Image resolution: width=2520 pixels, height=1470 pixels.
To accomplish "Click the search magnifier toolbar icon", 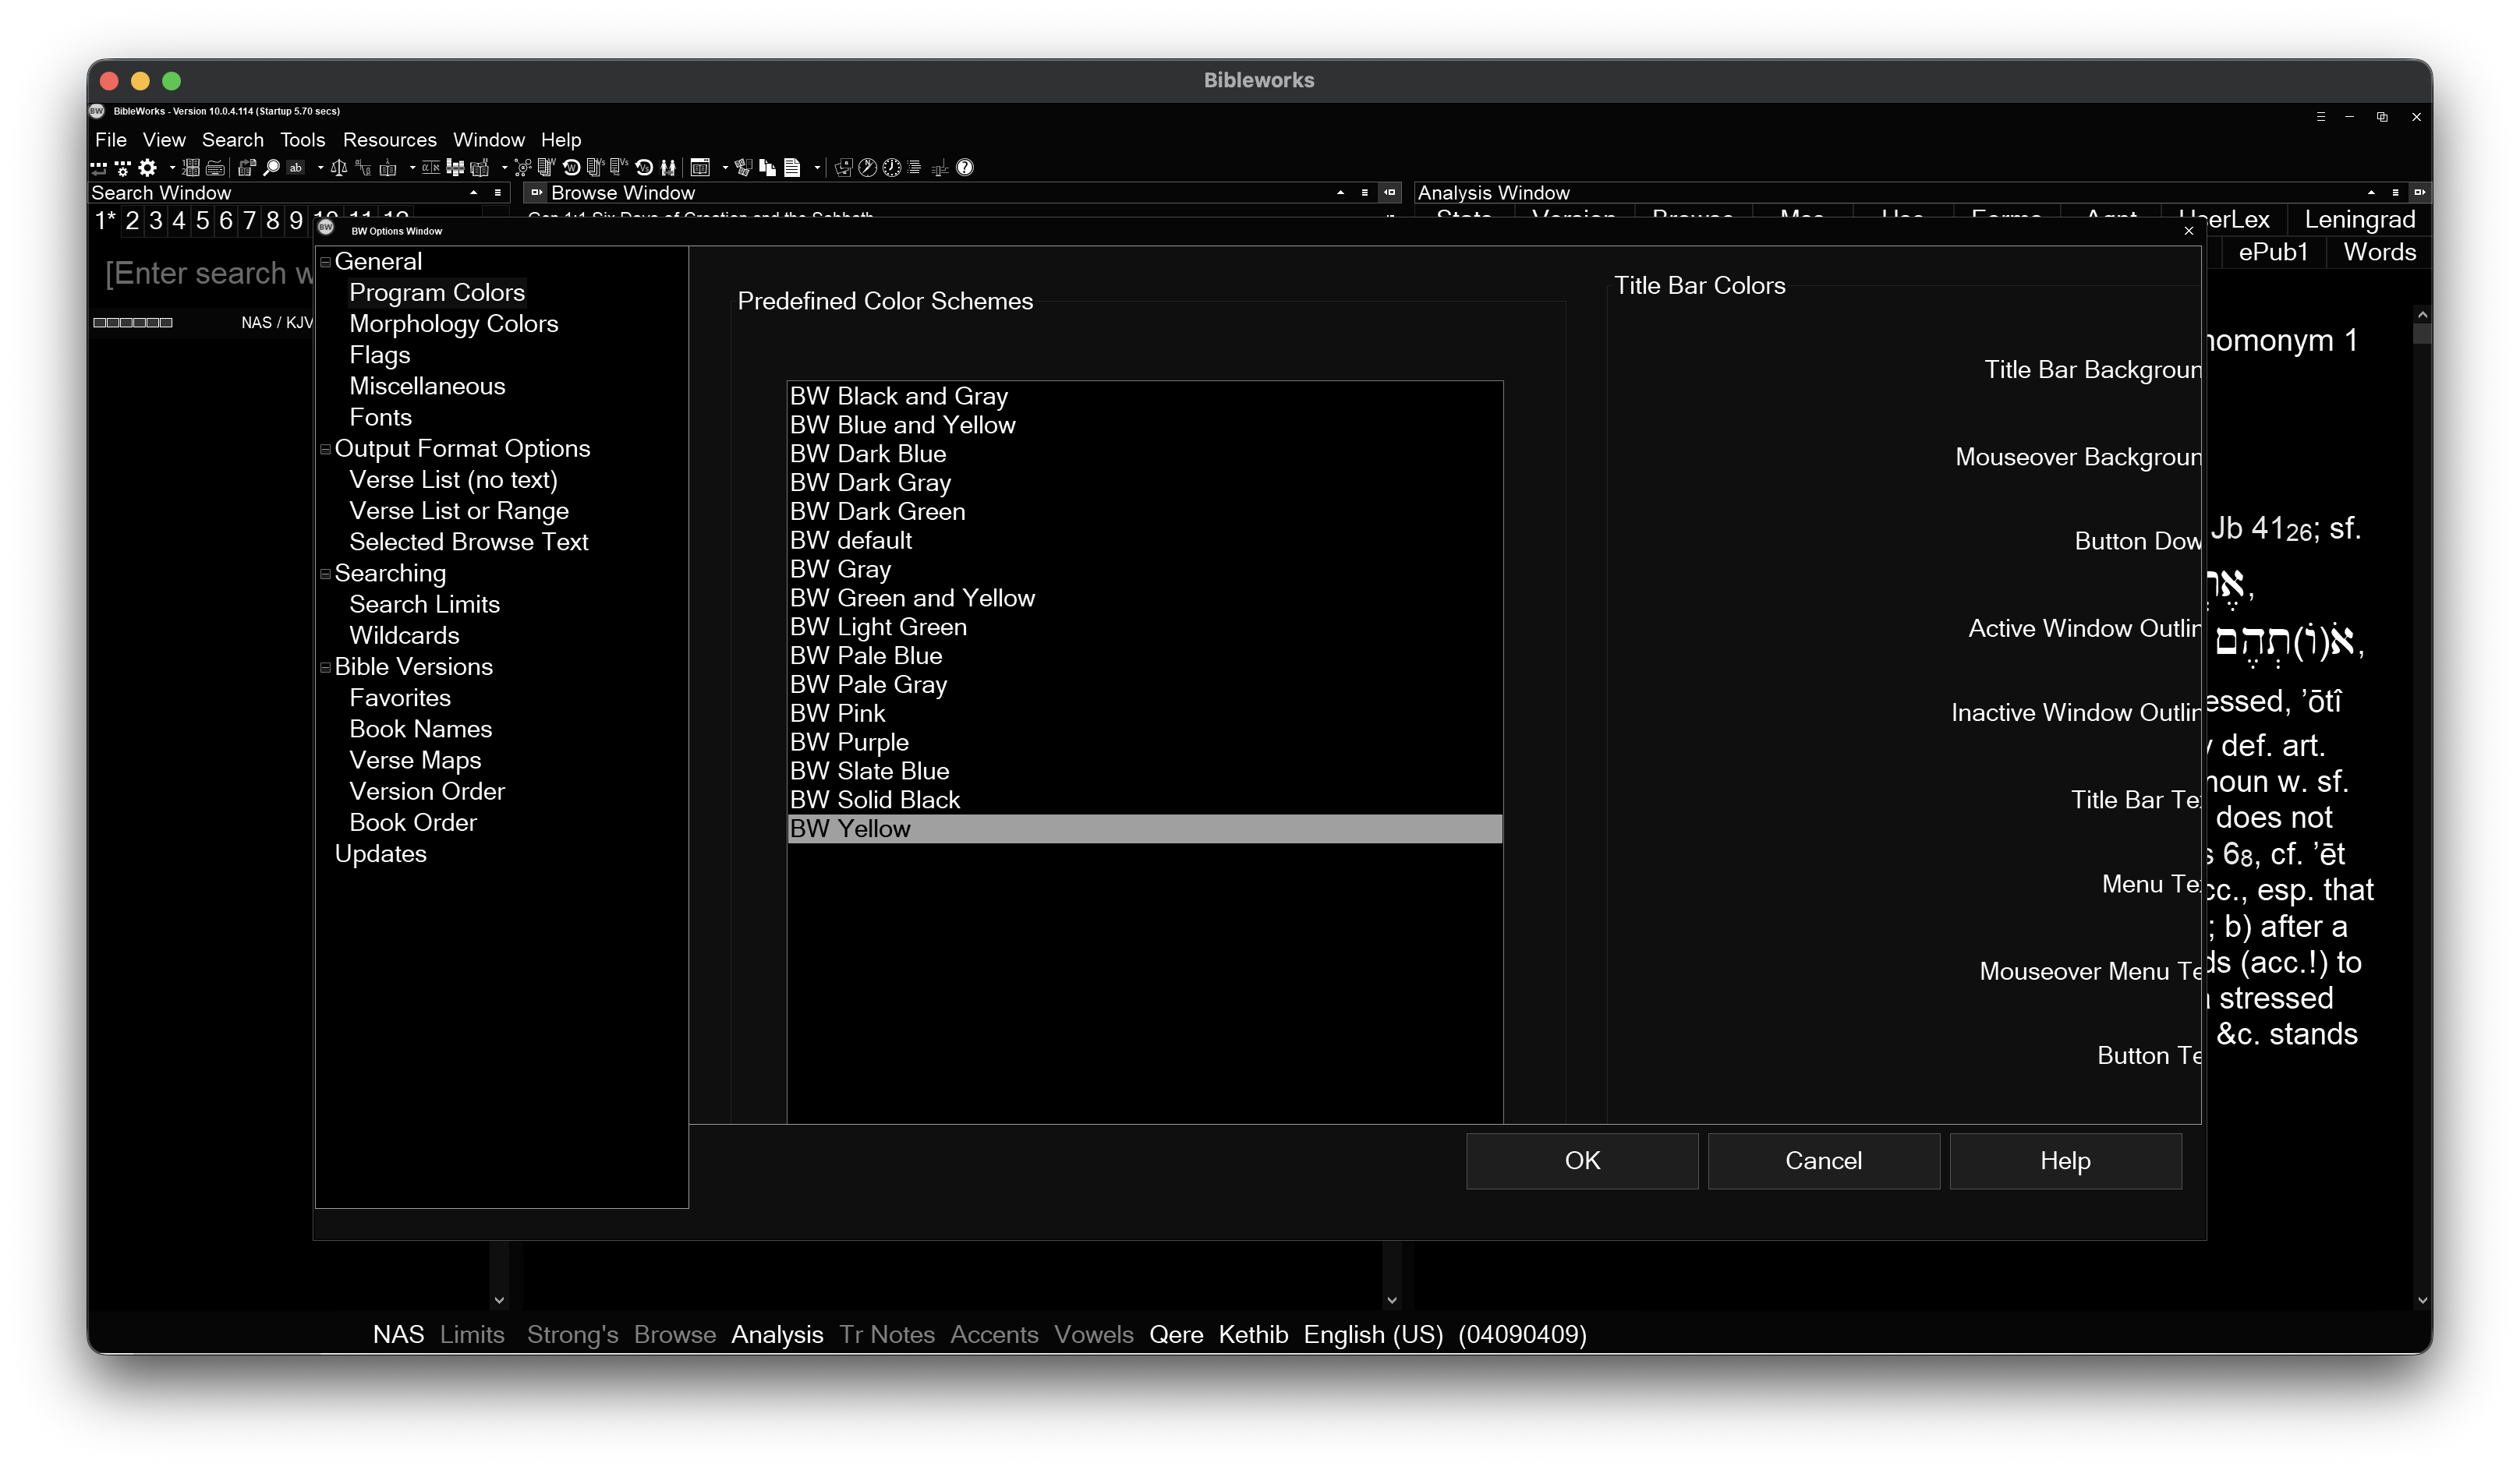I will (x=272, y=168).
